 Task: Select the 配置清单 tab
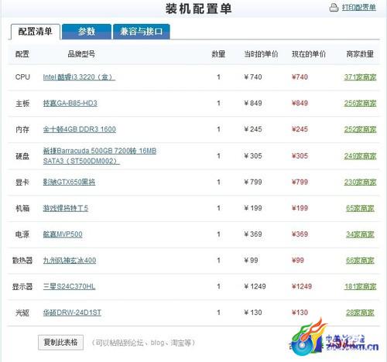pos(36,32)
